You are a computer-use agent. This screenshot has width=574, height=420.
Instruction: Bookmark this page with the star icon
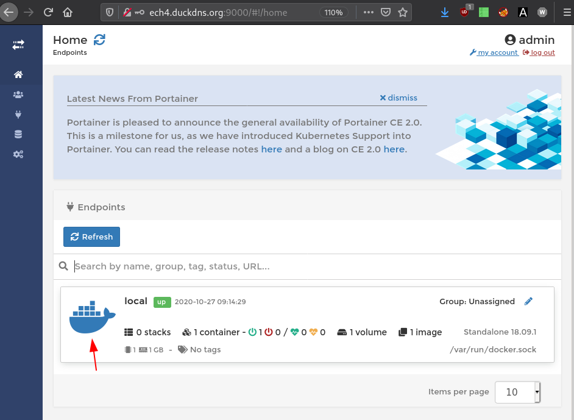point(403,12)
